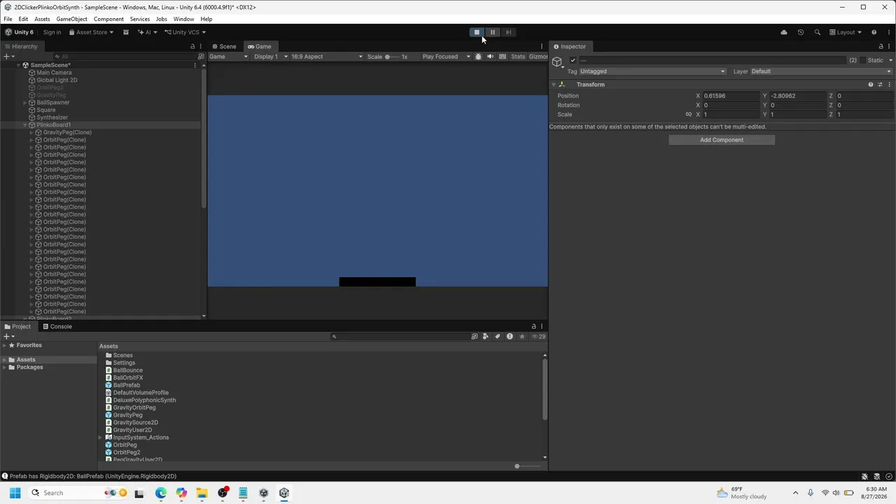Open the Hierarchy create plus button
896x504 pixels.
point(8,57)
